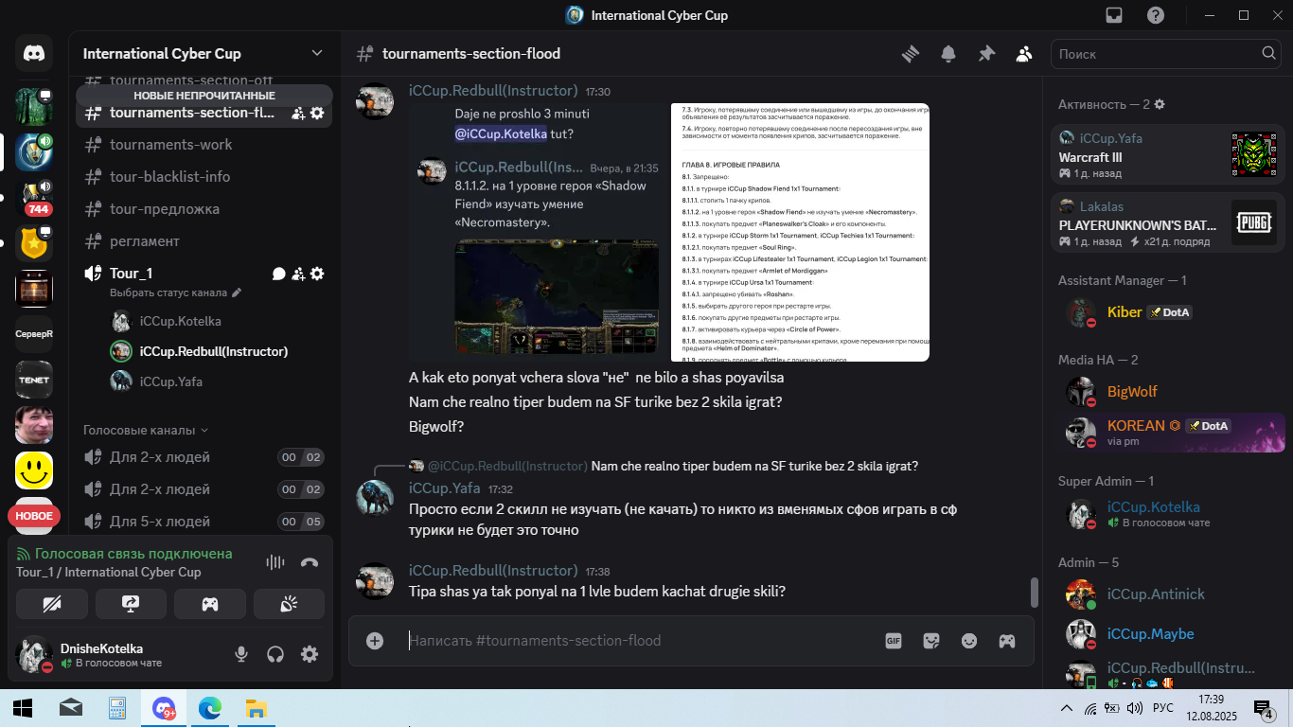This screenshot has width=1293, height=727.
Task: Open iCCup.Maybe member profile
Action: (x=1168, y=634)
